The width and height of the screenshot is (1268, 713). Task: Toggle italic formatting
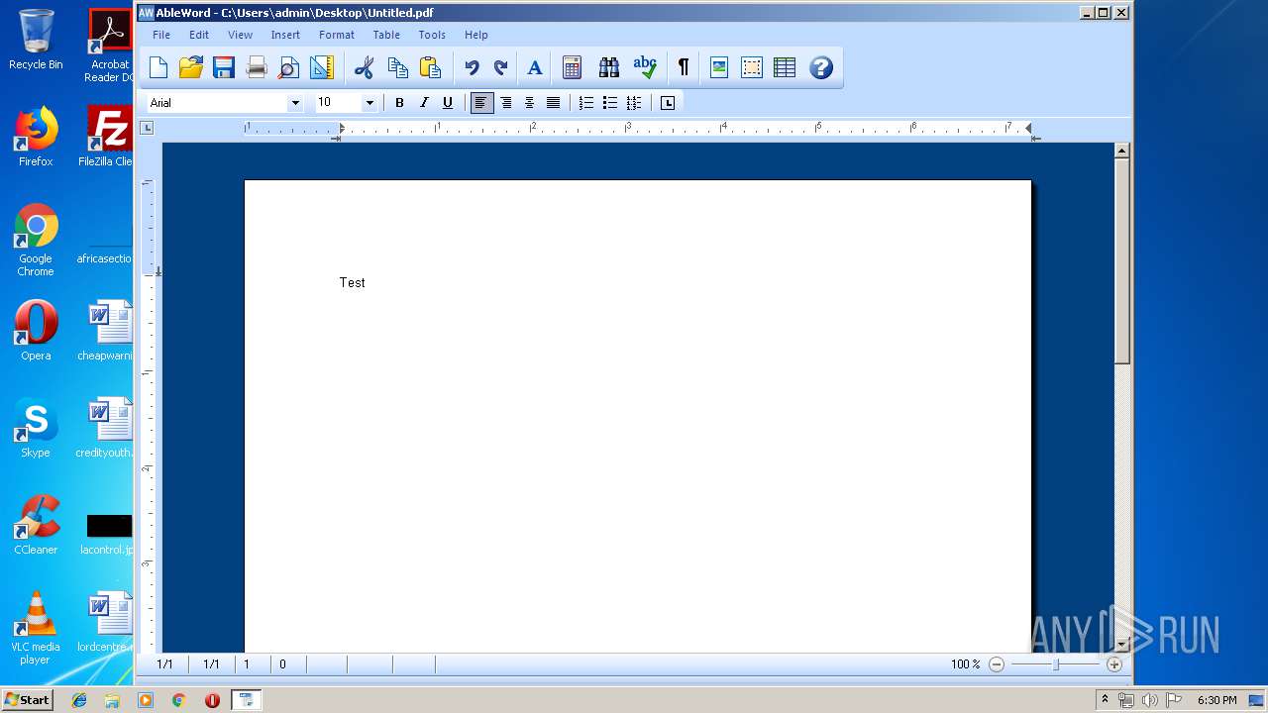point(424,102)
